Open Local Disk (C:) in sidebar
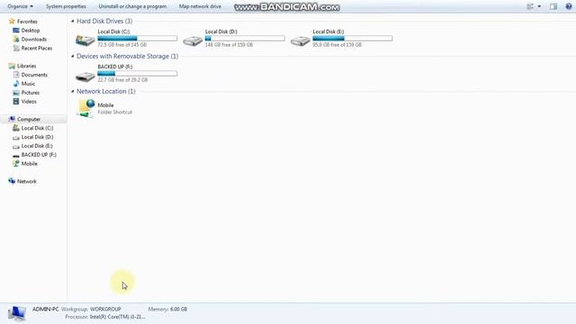 (37, 128)
